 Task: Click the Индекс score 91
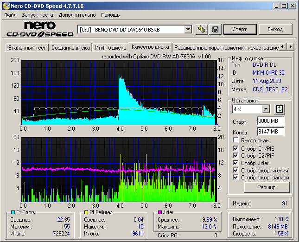[x=284, y=203]
